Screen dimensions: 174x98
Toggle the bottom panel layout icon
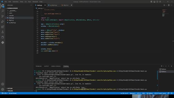[154, 2]
